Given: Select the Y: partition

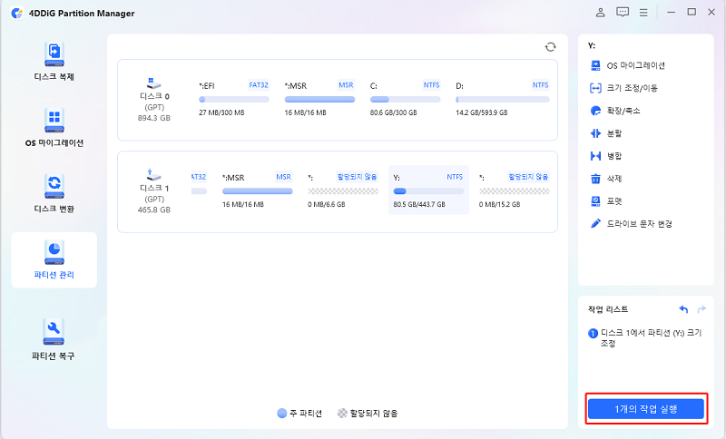Looking at the screenshot, I should (x=428, y=190).
